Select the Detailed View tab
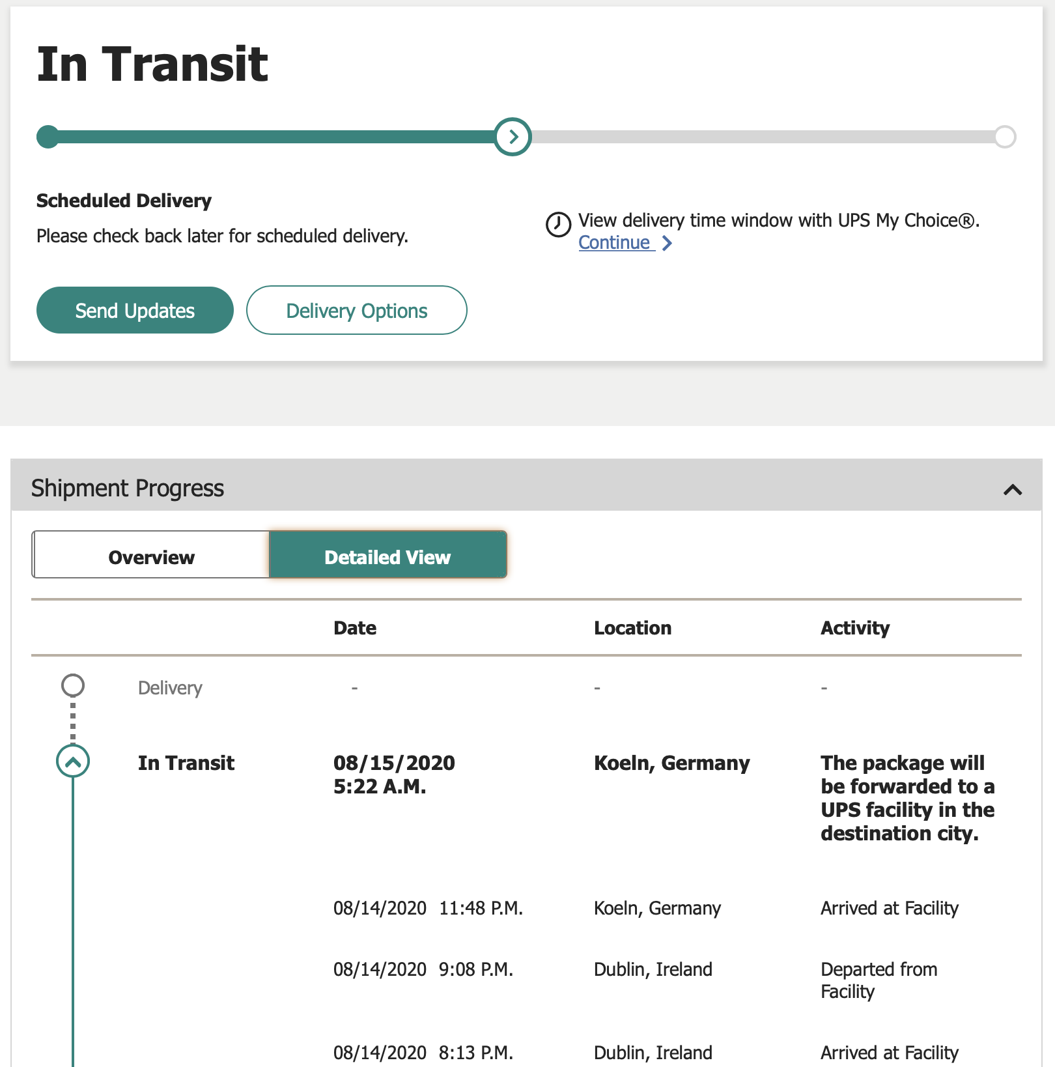The height and width of the screenshot is (1067, 1055). click(x=387, y=557)
